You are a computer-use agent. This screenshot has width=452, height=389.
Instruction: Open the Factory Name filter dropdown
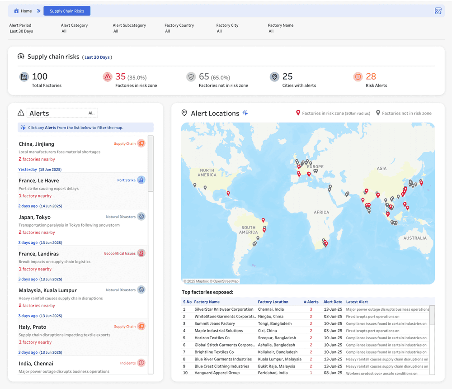[x=271, y=31]
